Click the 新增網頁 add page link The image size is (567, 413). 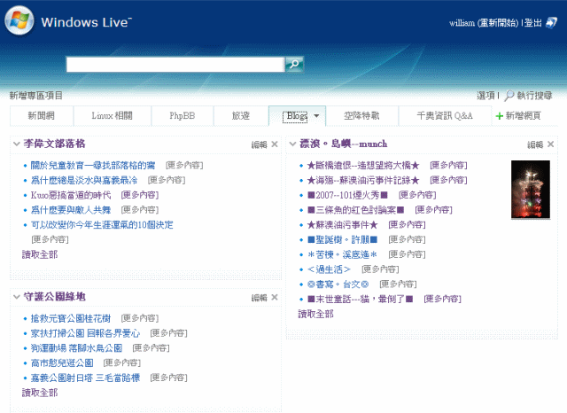(x=524, y=116)
